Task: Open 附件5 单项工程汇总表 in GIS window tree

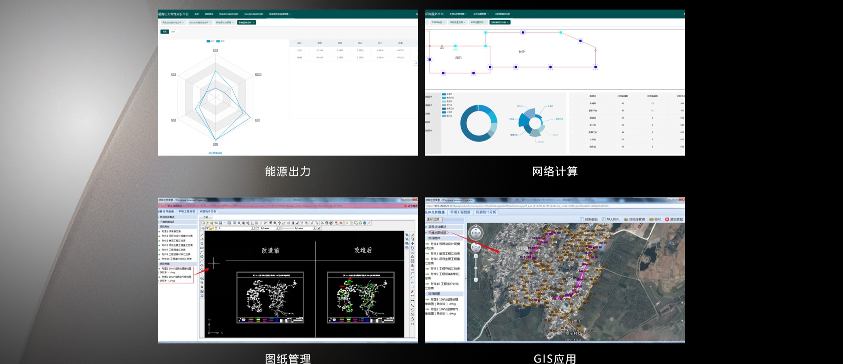Action: [445, 253]
